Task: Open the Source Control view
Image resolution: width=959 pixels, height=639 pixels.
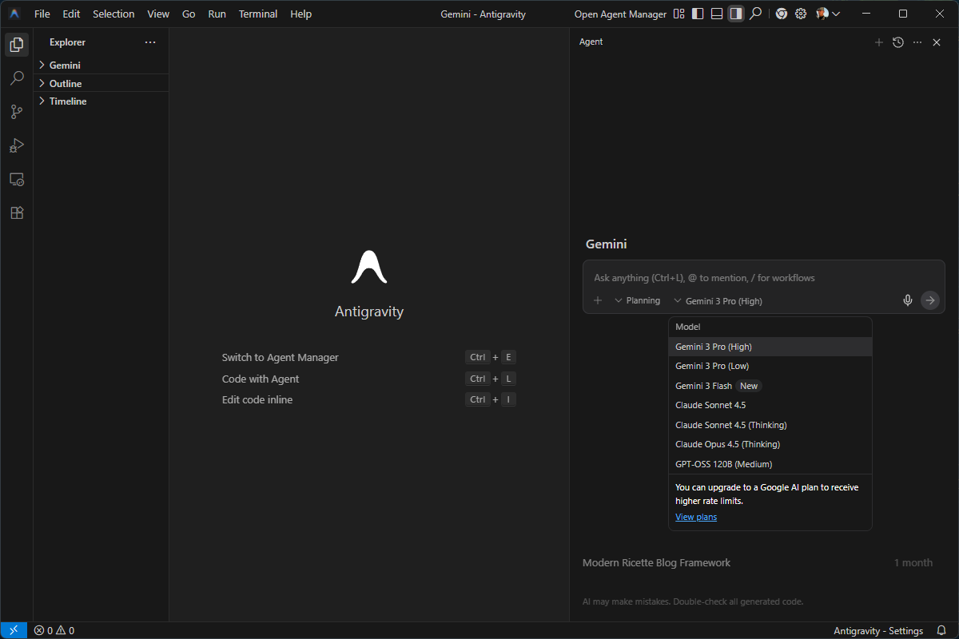Action: coord(16,112)
